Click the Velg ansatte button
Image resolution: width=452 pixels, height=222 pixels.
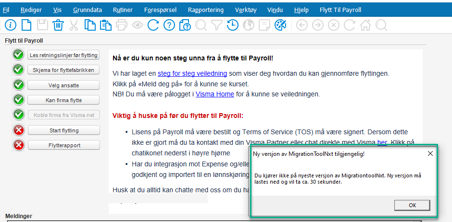coord(63,85)
